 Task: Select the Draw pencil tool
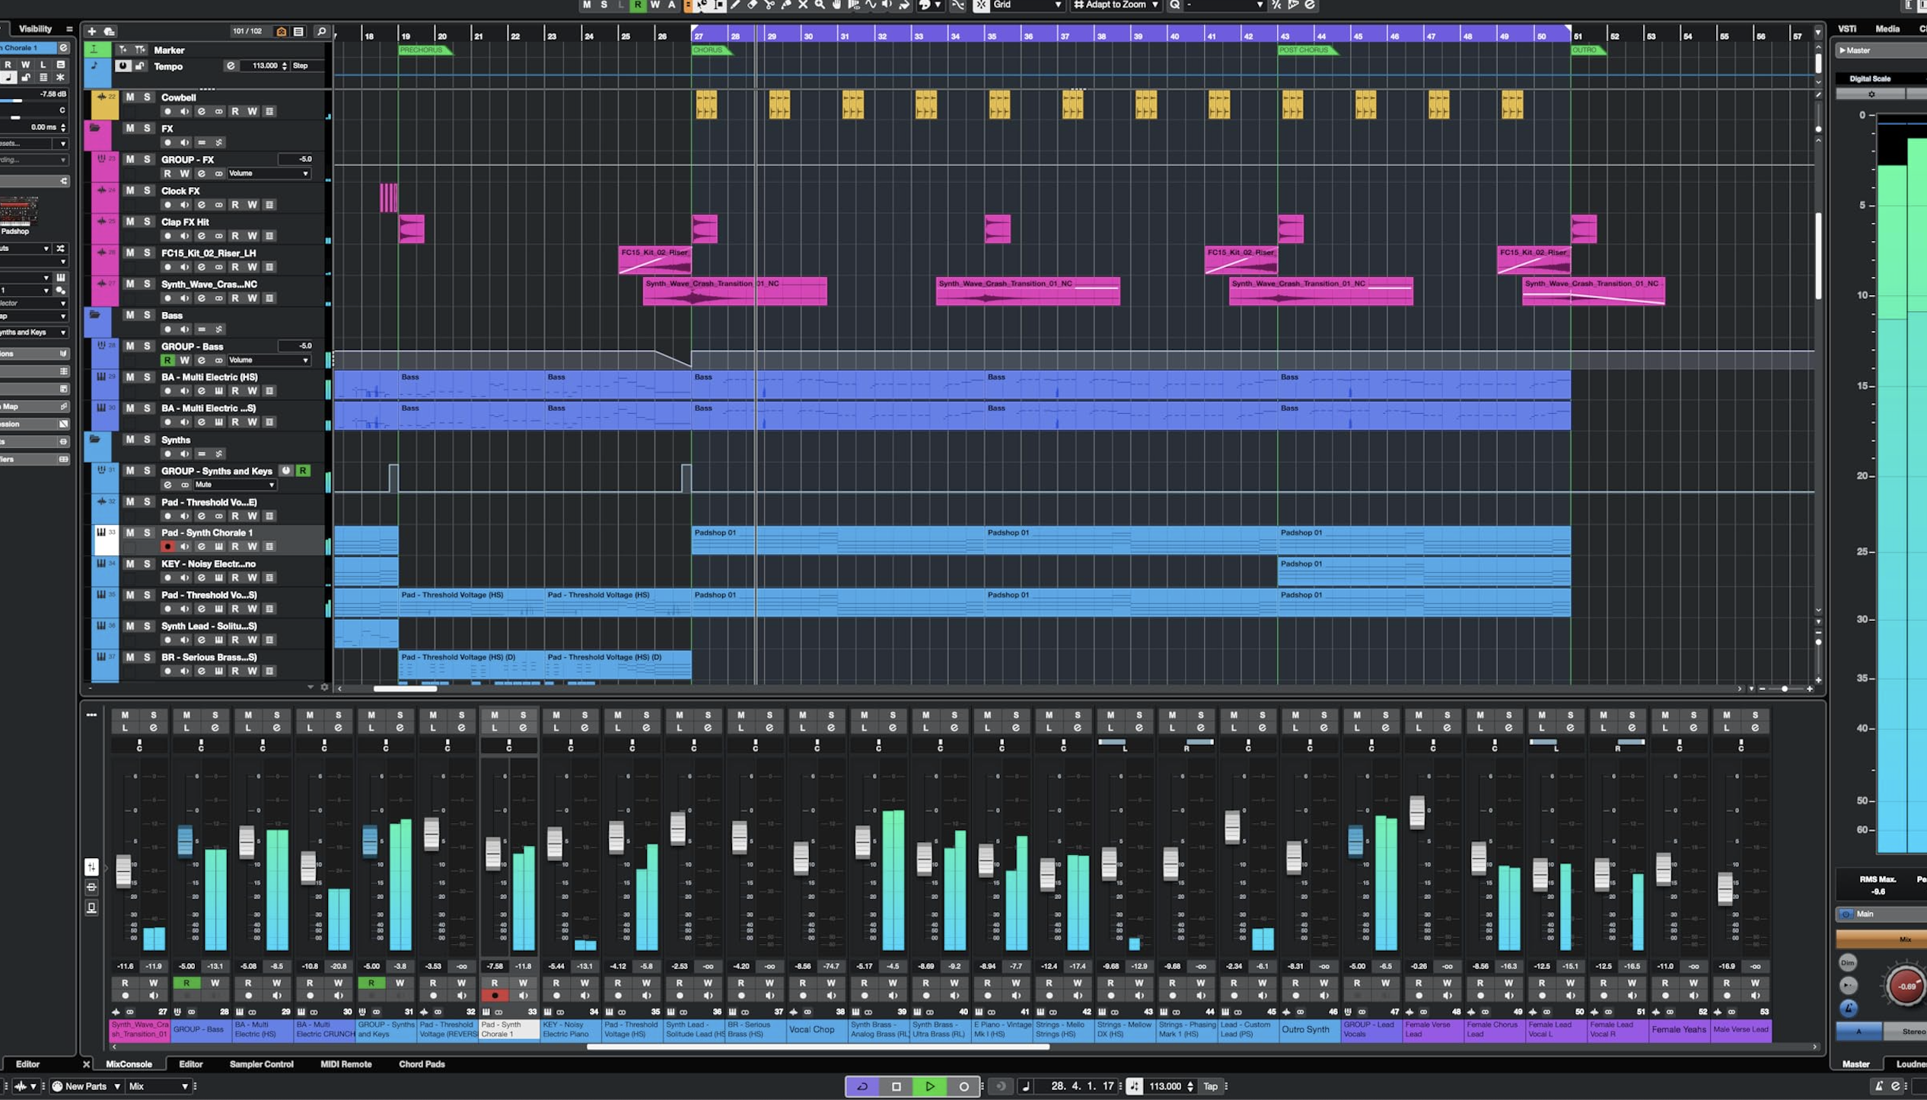point(735,5)
